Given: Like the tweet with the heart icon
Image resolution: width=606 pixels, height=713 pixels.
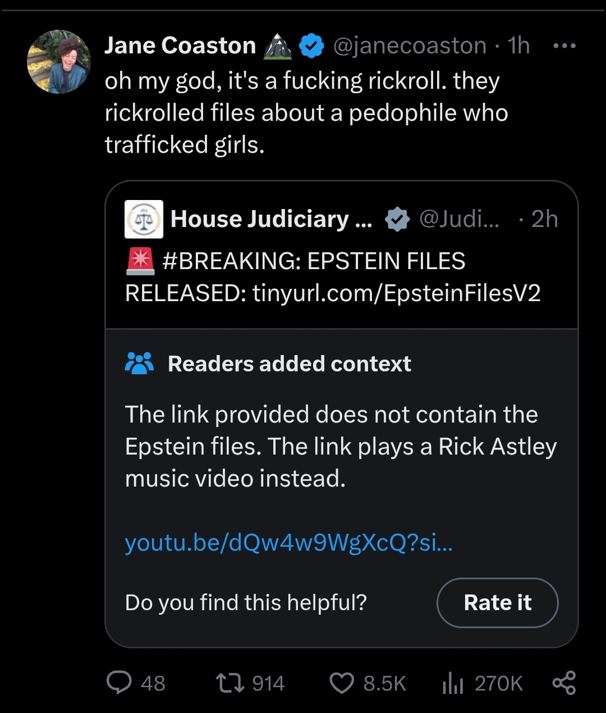Looking at the screenshot, I should click(x=341, y=683).
